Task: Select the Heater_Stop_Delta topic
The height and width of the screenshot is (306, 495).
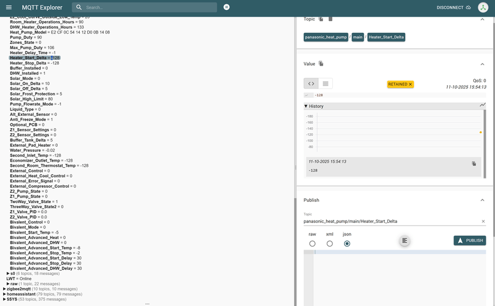Action: click(35, 63)
